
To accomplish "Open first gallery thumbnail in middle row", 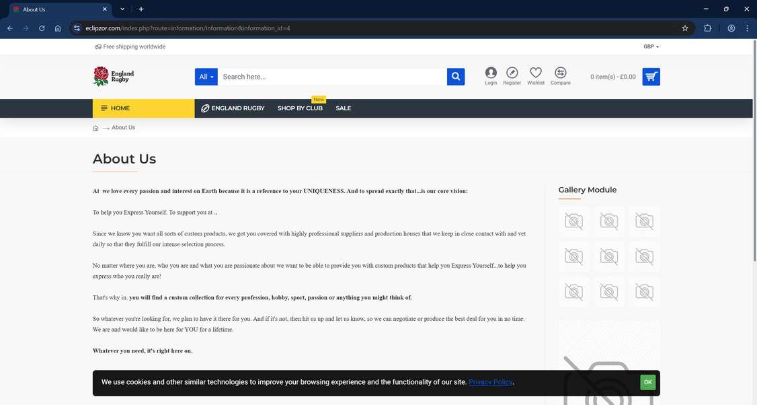I will click(573, 256).
